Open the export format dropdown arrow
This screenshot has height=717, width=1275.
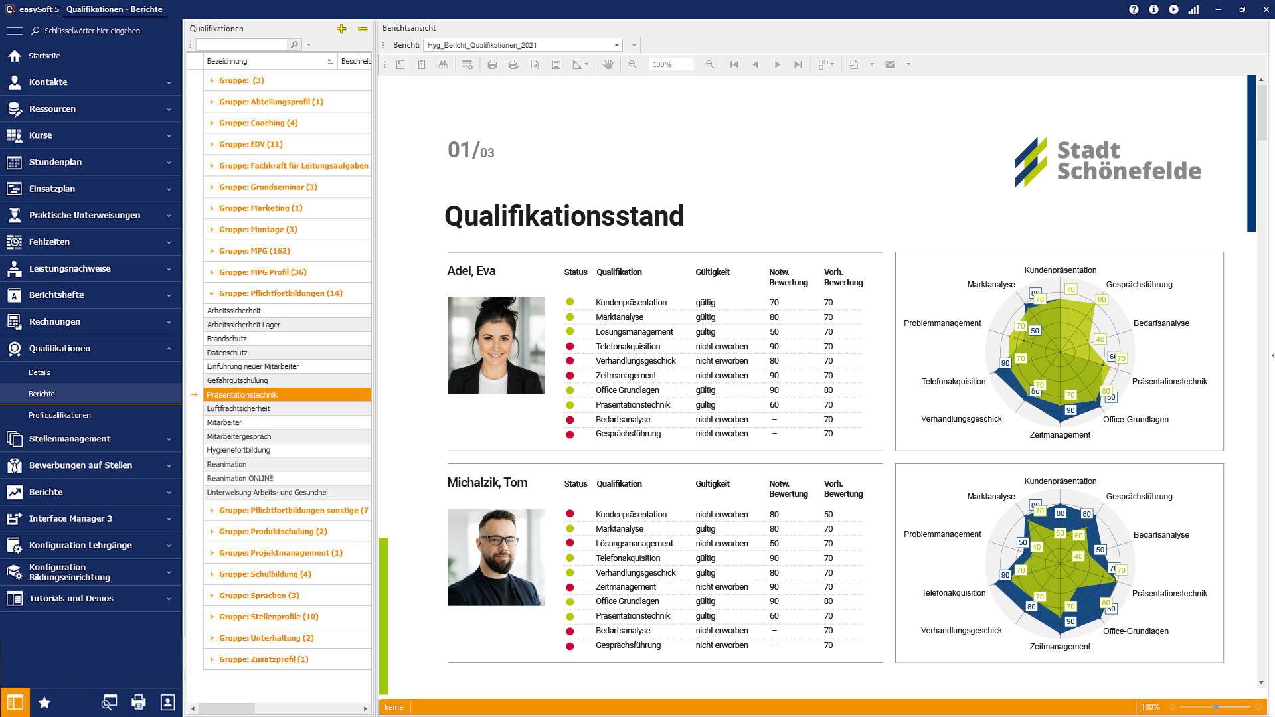click(872, 64)
